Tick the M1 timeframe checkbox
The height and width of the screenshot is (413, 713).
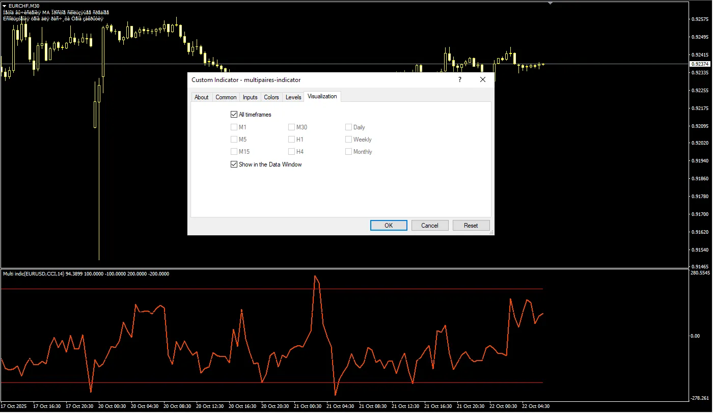[234, 127]
